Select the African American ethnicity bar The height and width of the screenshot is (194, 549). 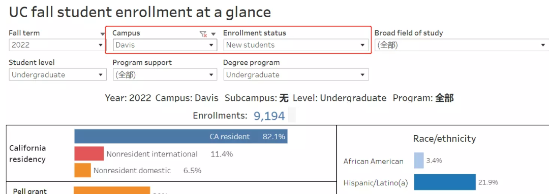click(x=419, y=161)
